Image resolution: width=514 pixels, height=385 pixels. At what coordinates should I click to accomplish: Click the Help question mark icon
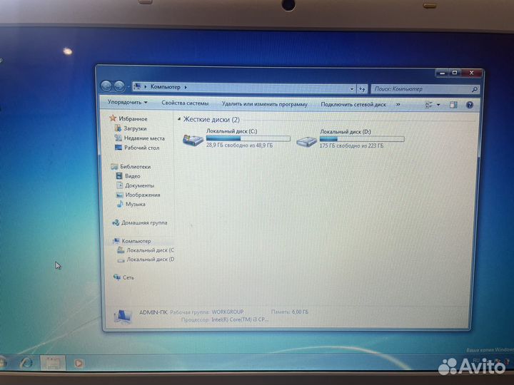469,105
